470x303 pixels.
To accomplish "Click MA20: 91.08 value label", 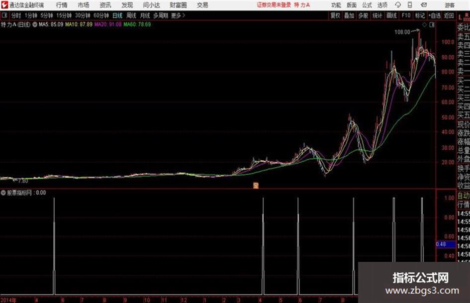I will (108, 24).
